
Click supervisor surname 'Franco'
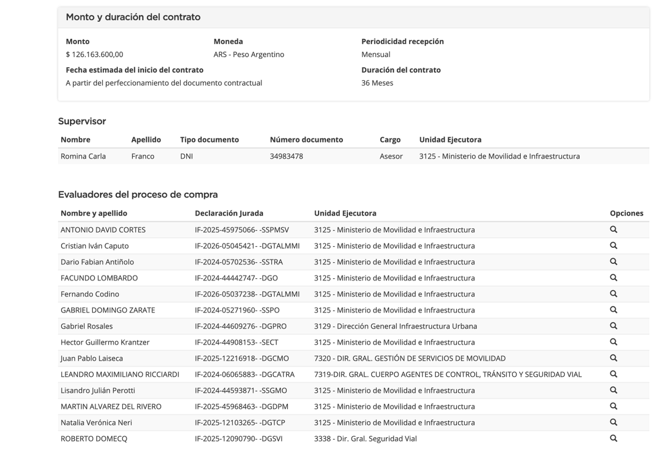click(x=143, y=156)
